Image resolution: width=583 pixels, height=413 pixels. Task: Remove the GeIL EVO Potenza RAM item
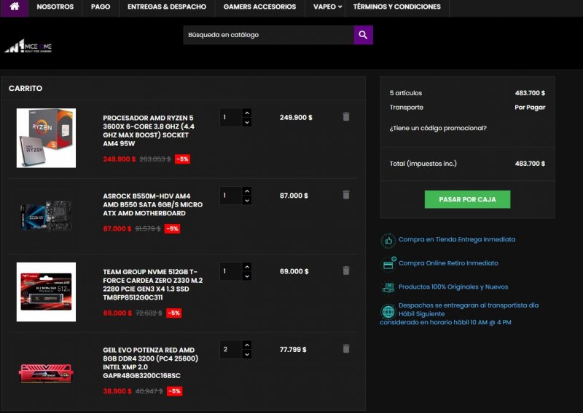tap(345, 349)
